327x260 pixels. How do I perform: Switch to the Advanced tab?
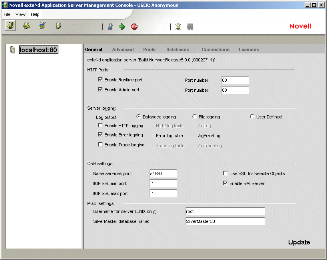(x=123, y=49)
